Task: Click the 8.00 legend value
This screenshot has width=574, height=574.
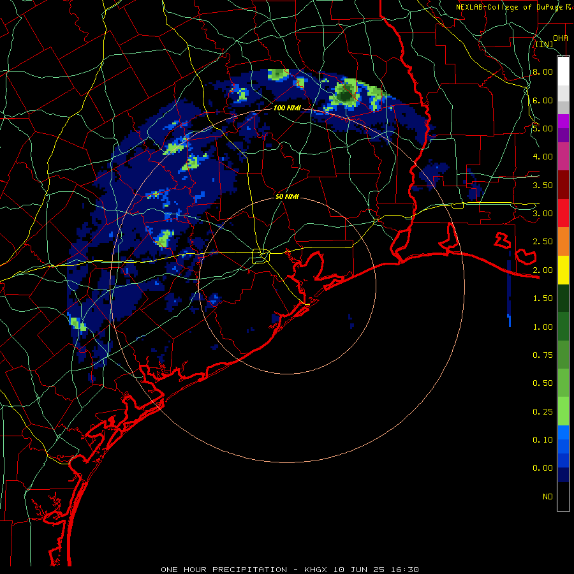Action: pos(543,71)
